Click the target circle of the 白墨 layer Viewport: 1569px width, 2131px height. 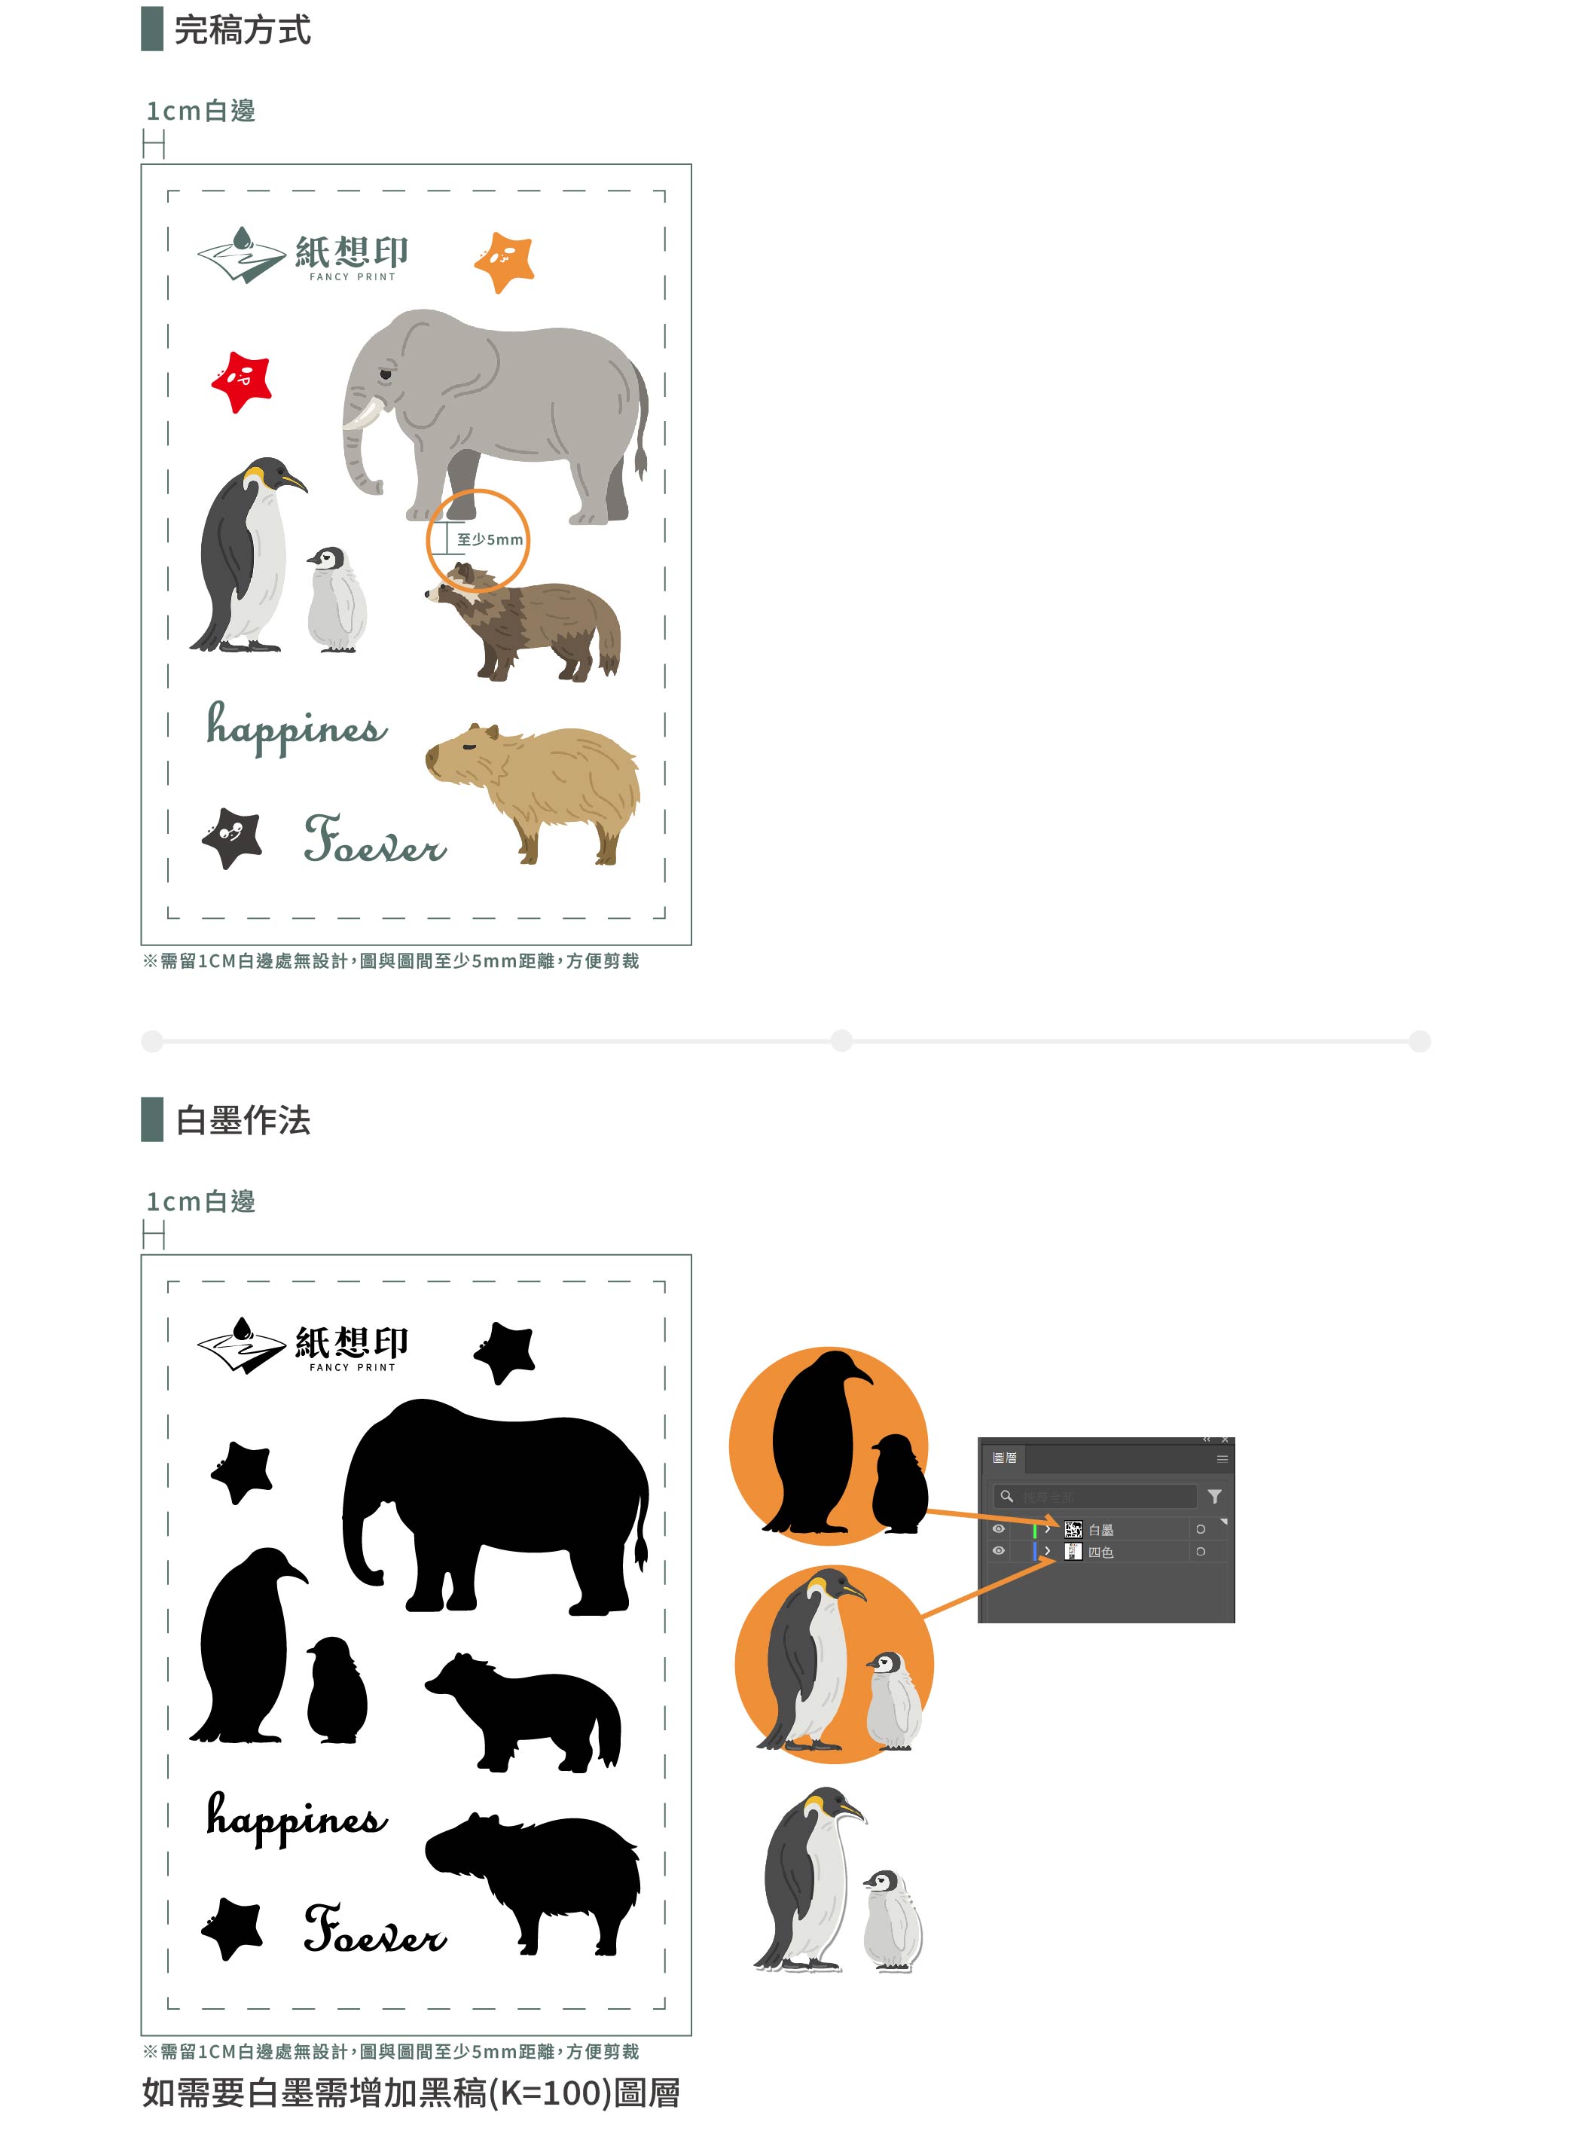1201,1529
